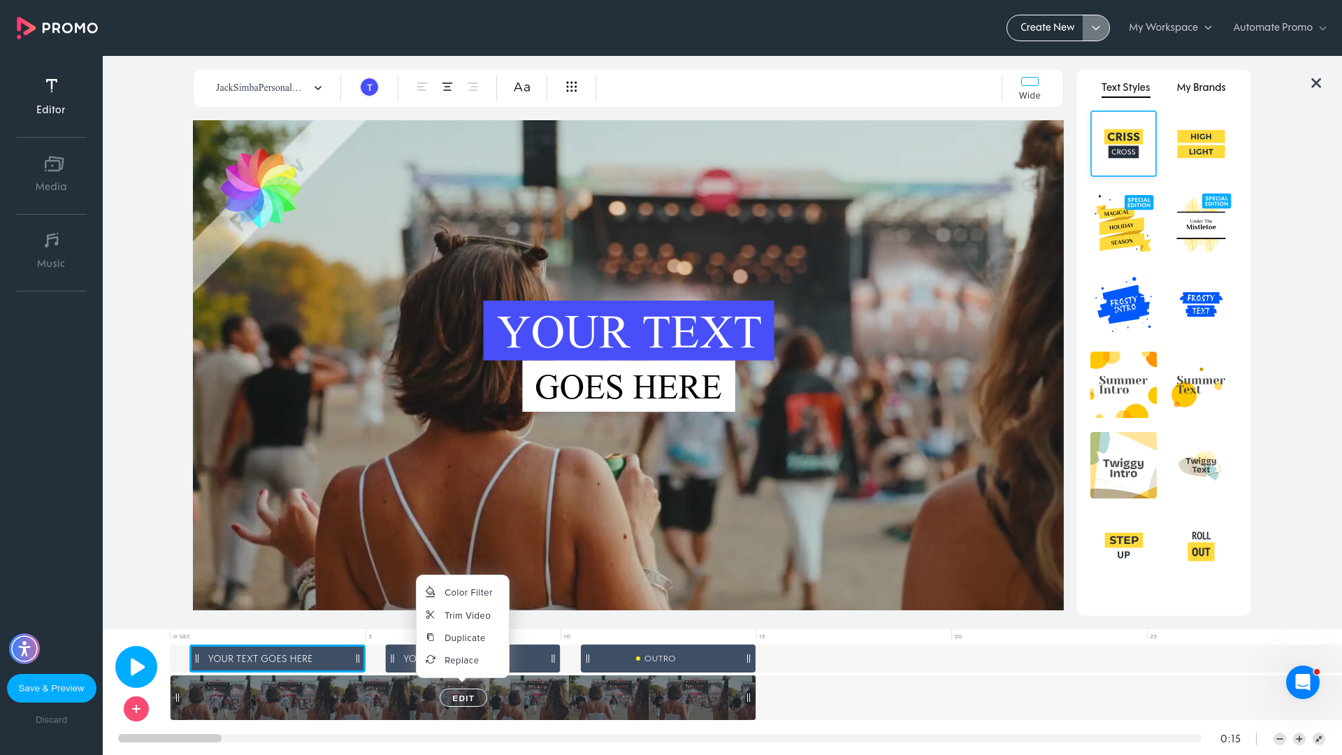Click the Create New button
1342x755 pixels.
tap(1047, 27)
